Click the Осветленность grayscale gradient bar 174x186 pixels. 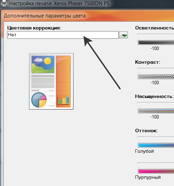pyautogui.click(x=156, y=42)
